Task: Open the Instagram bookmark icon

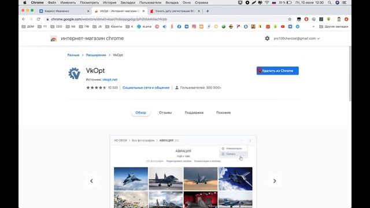Action: click(194, 27)
